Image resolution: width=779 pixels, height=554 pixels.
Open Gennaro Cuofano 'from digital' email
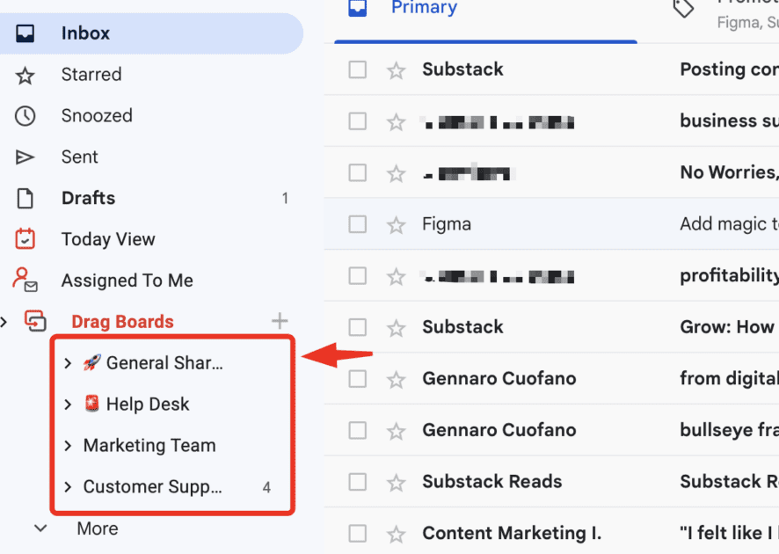pos(551,379)
